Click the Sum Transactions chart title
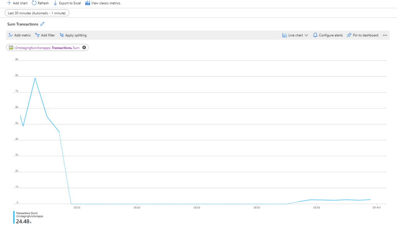The height and width of the screenshot is (230, 397). (23, 24)
